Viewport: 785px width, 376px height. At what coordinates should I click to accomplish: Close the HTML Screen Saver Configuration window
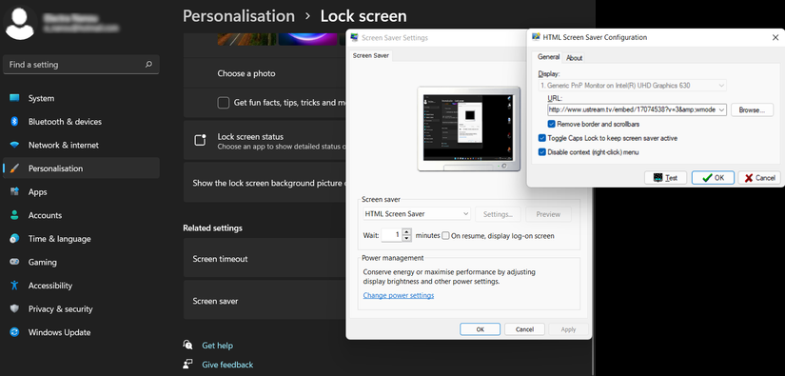coord(775,37)
